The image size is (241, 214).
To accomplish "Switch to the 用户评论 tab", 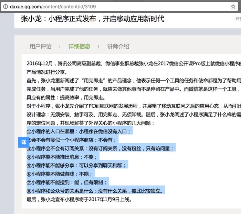I will pyautogui.click(x=40, y=46).
